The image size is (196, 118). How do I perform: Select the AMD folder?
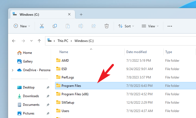[x=65, y=61]
